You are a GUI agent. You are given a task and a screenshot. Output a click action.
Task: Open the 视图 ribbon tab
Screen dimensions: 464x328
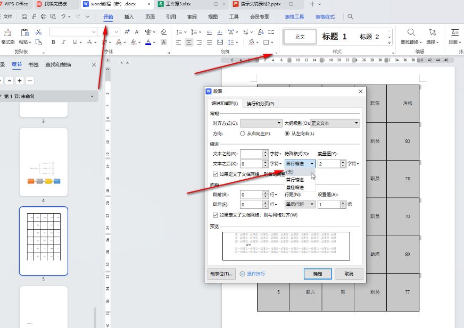pos(213,17)
